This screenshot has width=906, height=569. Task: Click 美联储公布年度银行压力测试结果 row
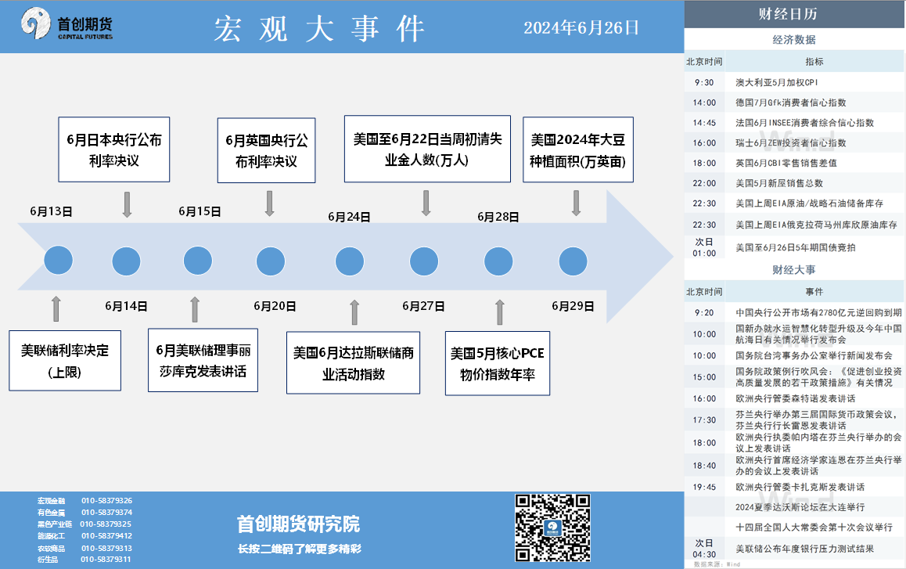(794, 549)
